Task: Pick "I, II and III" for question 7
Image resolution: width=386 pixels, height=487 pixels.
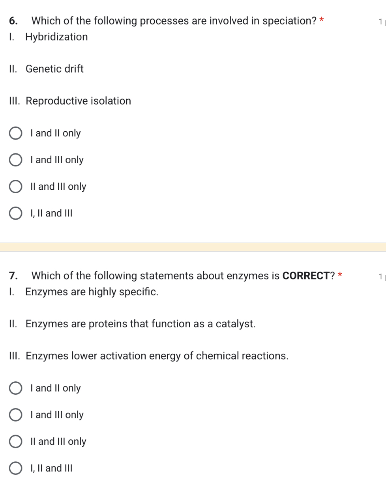Action: 16,468
